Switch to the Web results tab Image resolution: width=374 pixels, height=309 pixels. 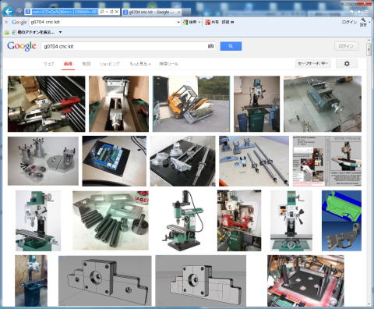(x=48, y=63)
